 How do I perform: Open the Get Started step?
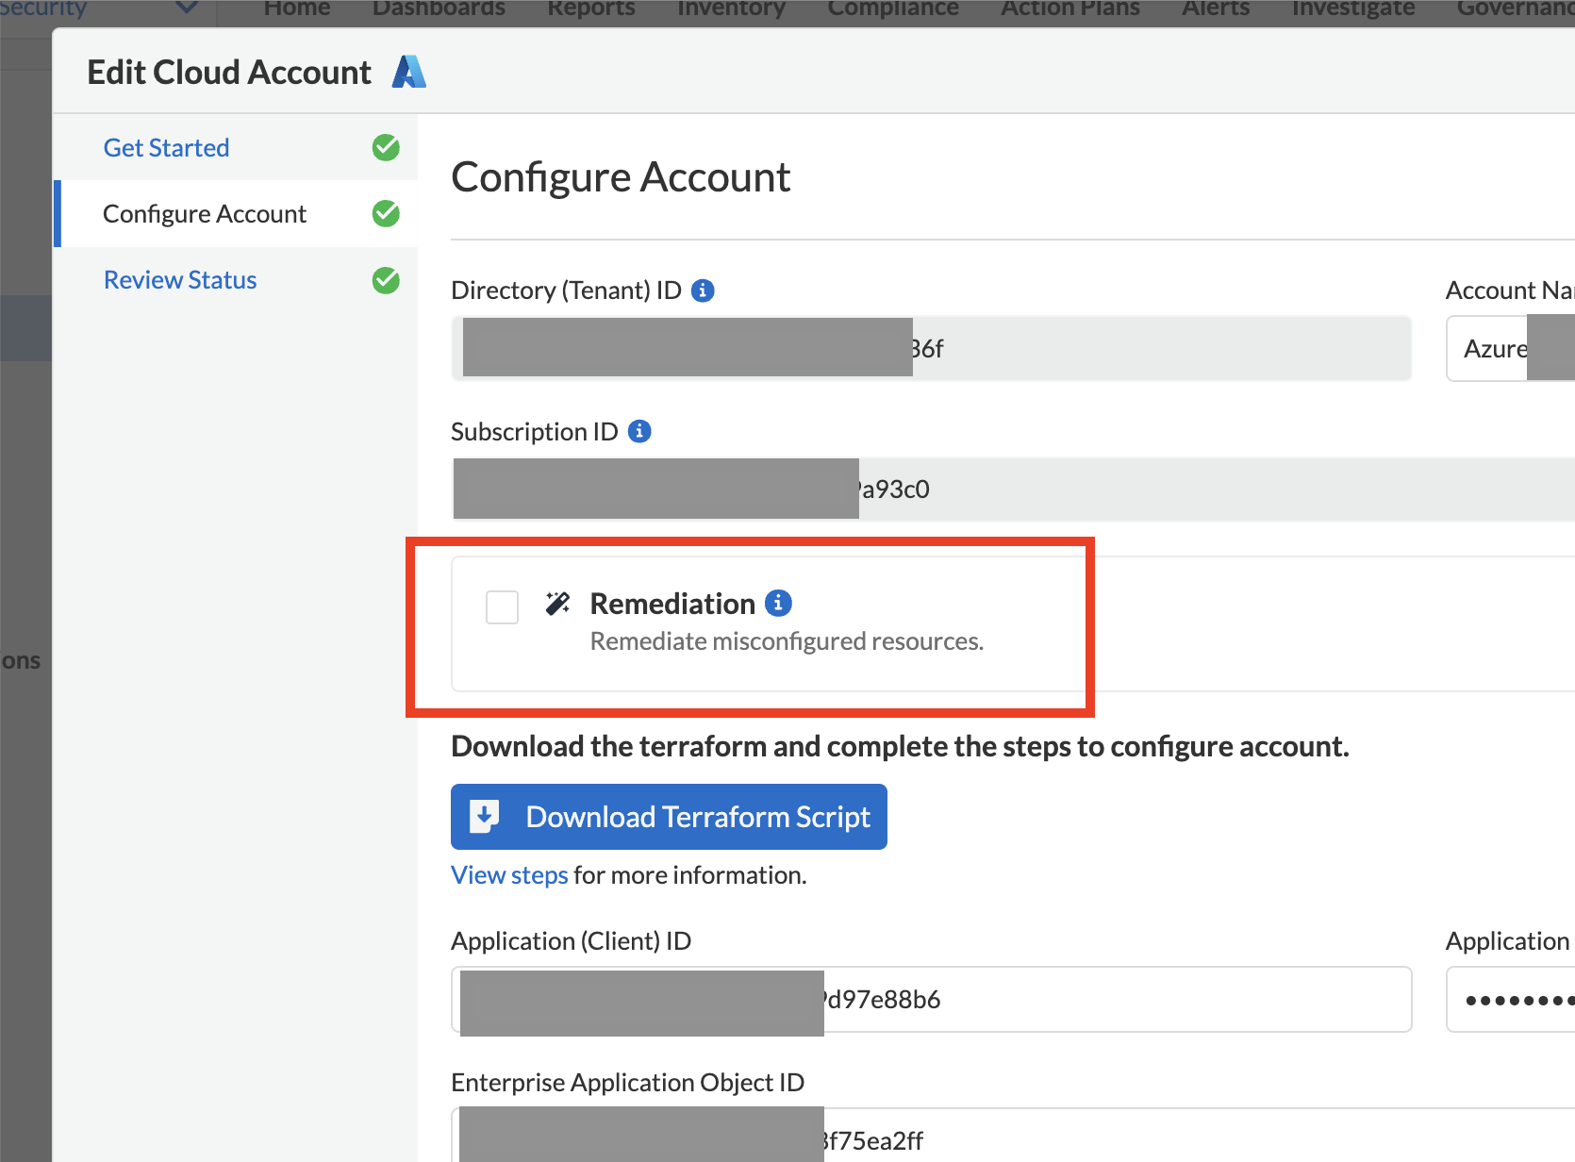[x=166, y=148]
